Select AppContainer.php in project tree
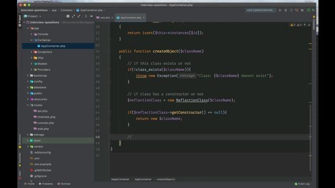This screenshot has width=335, height=188. pyautogui.click(x=58, y=46)
